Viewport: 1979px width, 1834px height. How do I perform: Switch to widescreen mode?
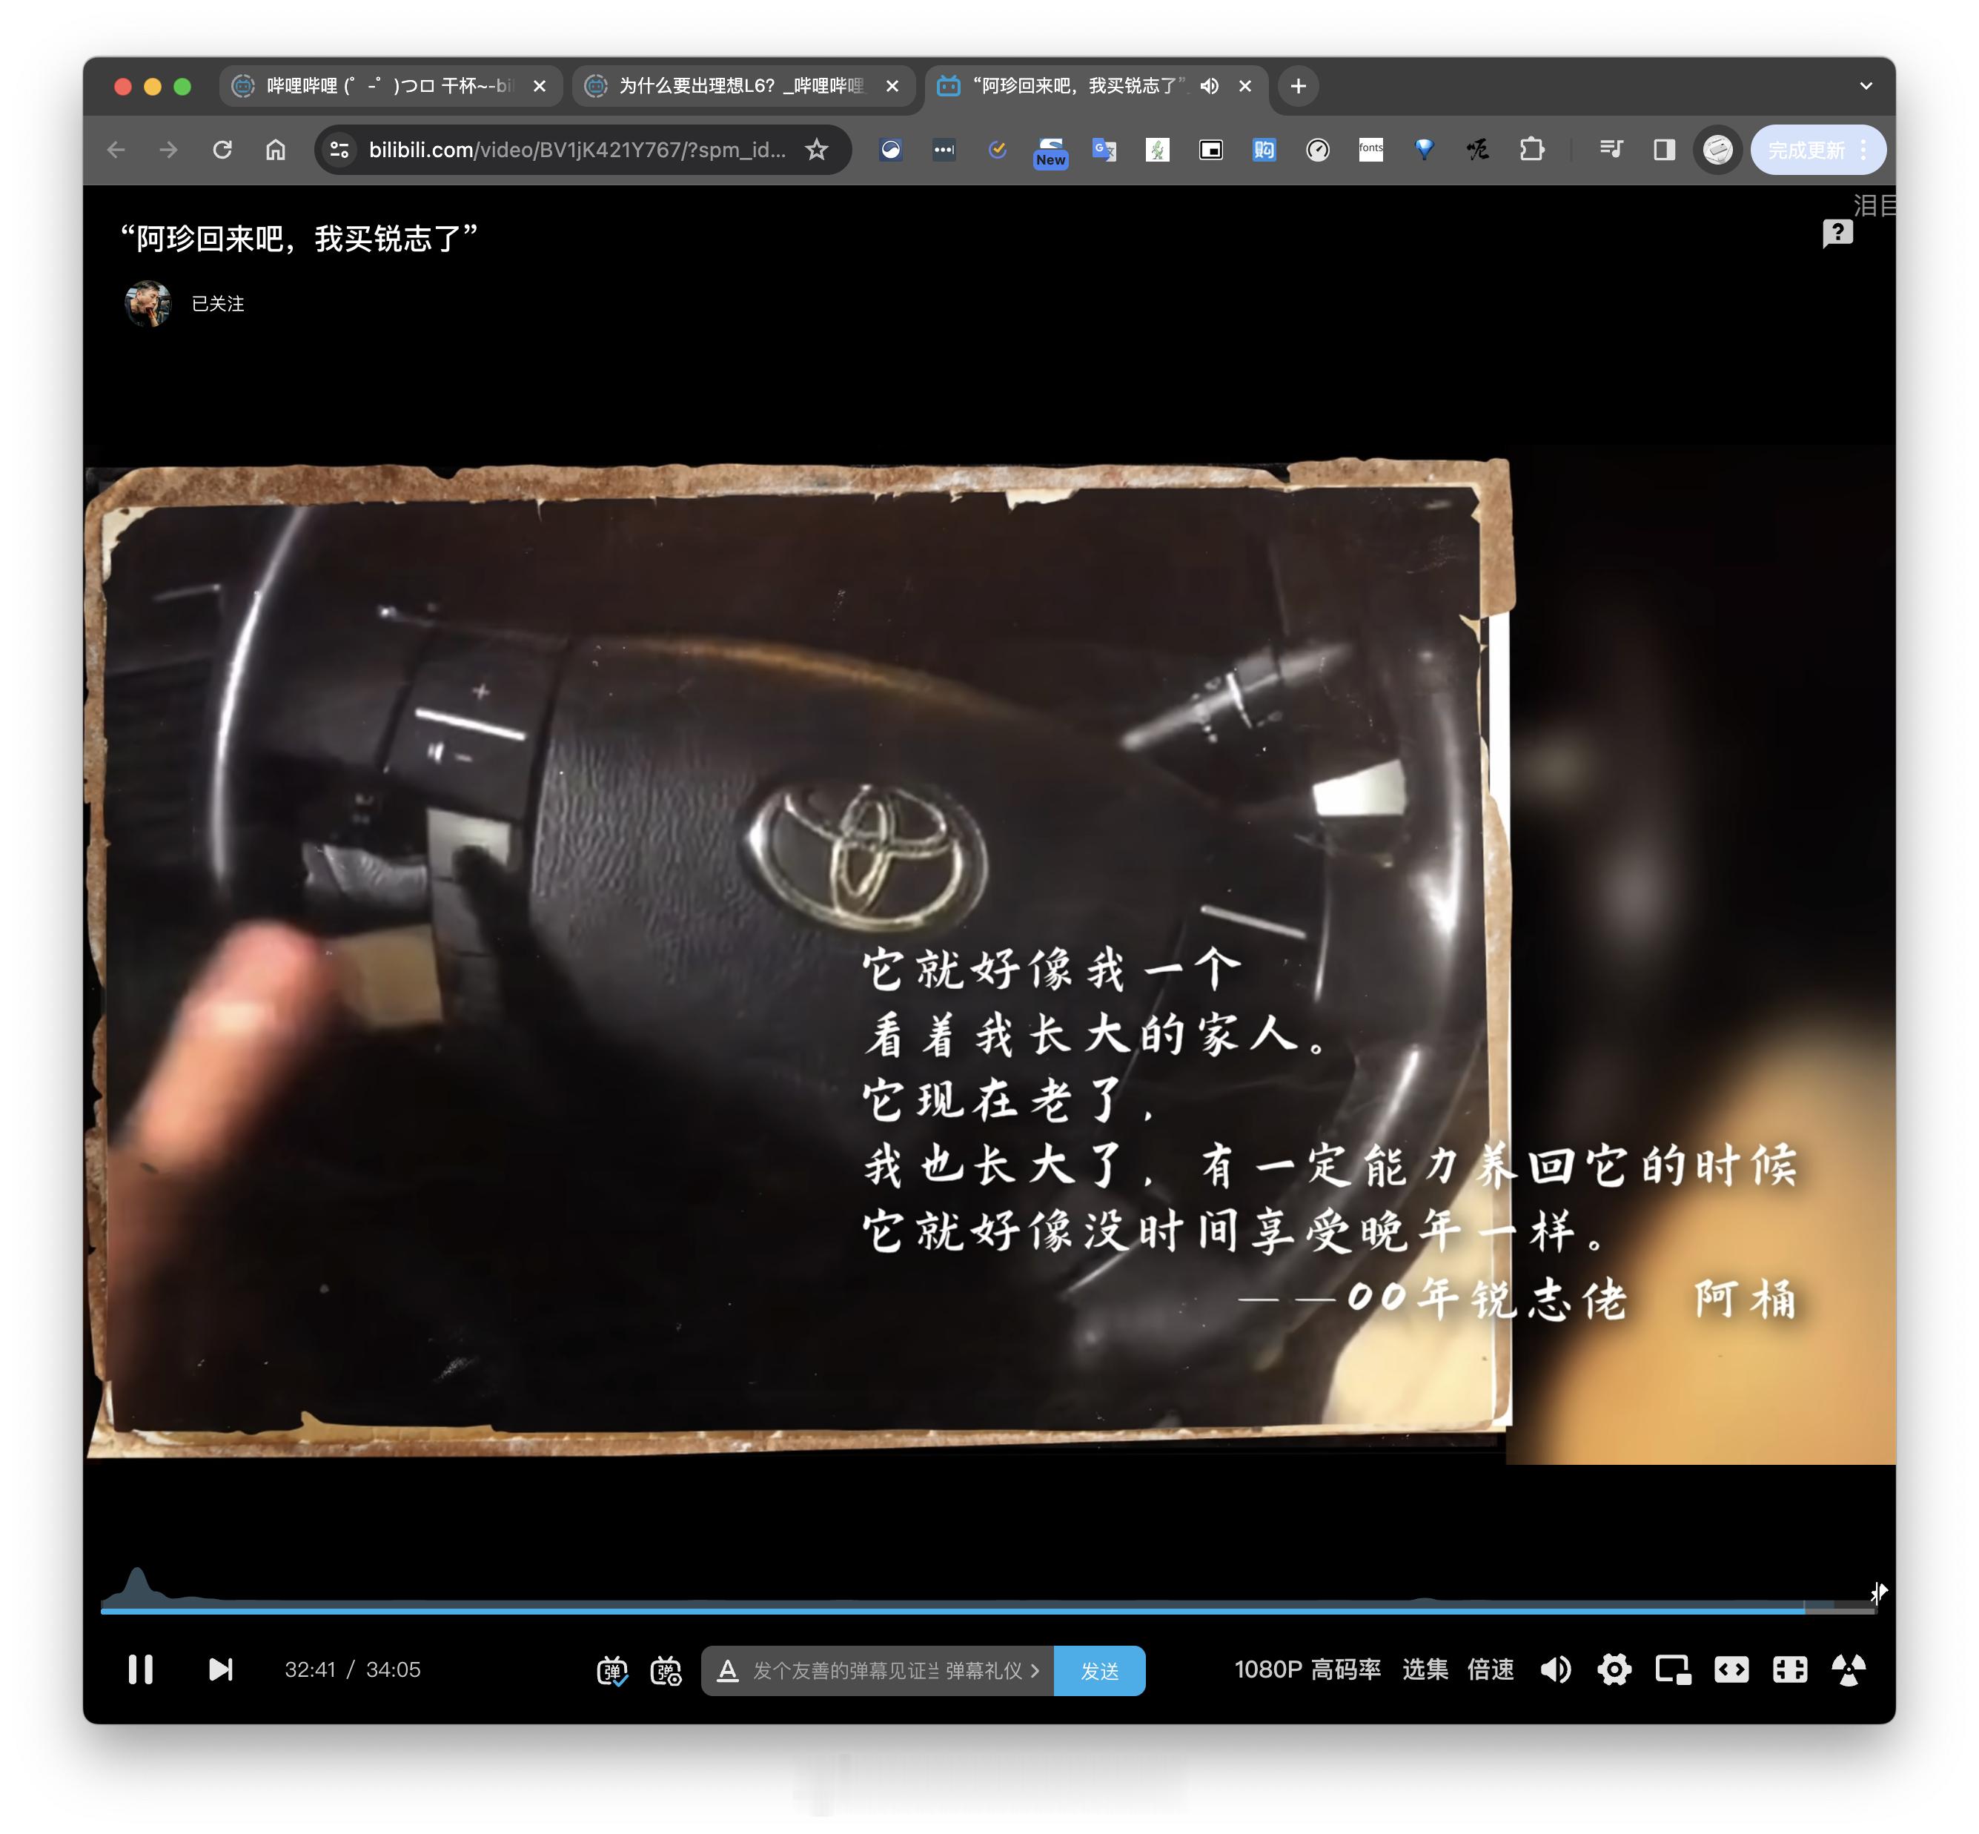1731,1669
